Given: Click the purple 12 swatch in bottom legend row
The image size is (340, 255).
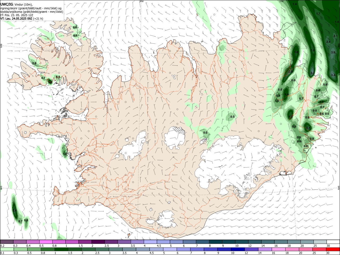Looking at the screenshot, I should point(251,249).
